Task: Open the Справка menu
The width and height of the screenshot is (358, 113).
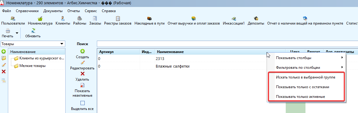Action: (109, 11)
